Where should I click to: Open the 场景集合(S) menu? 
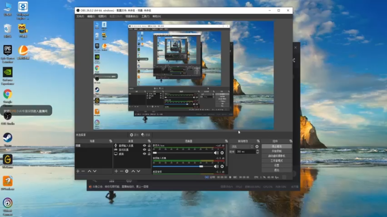pyautogui.click(x=132, y=16)
